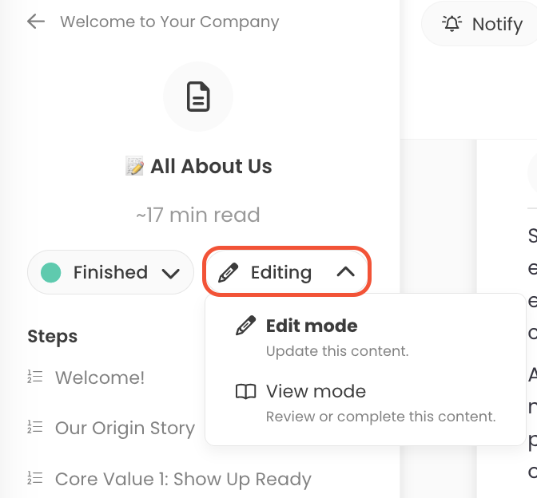Open the Our Origin Story step
This screenshot has height=498, width=537.
(x=125, y=428)
